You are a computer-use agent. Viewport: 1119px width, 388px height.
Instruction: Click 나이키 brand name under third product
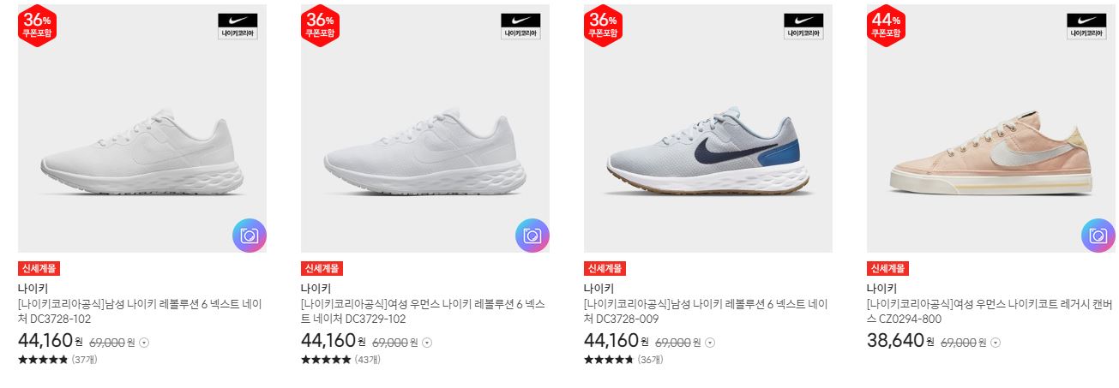(599, 288)
